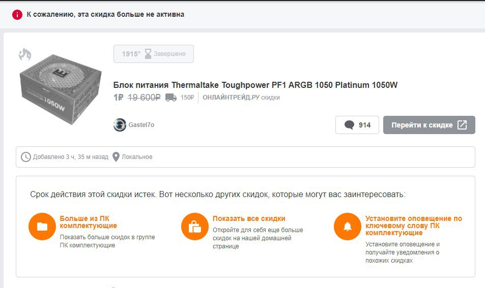
Task: Click the delivery truck shipping icon
Action: click(171, 98)
